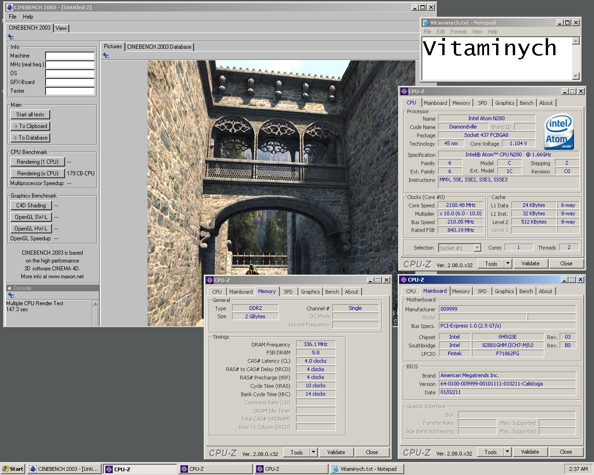Click the 179 CB-CPU score

pyautogui.click(x=81, y=173)
